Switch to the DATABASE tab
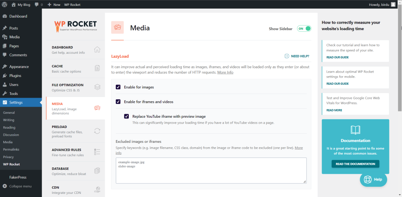This screenshot has width=402, height=197. point(75,171)
